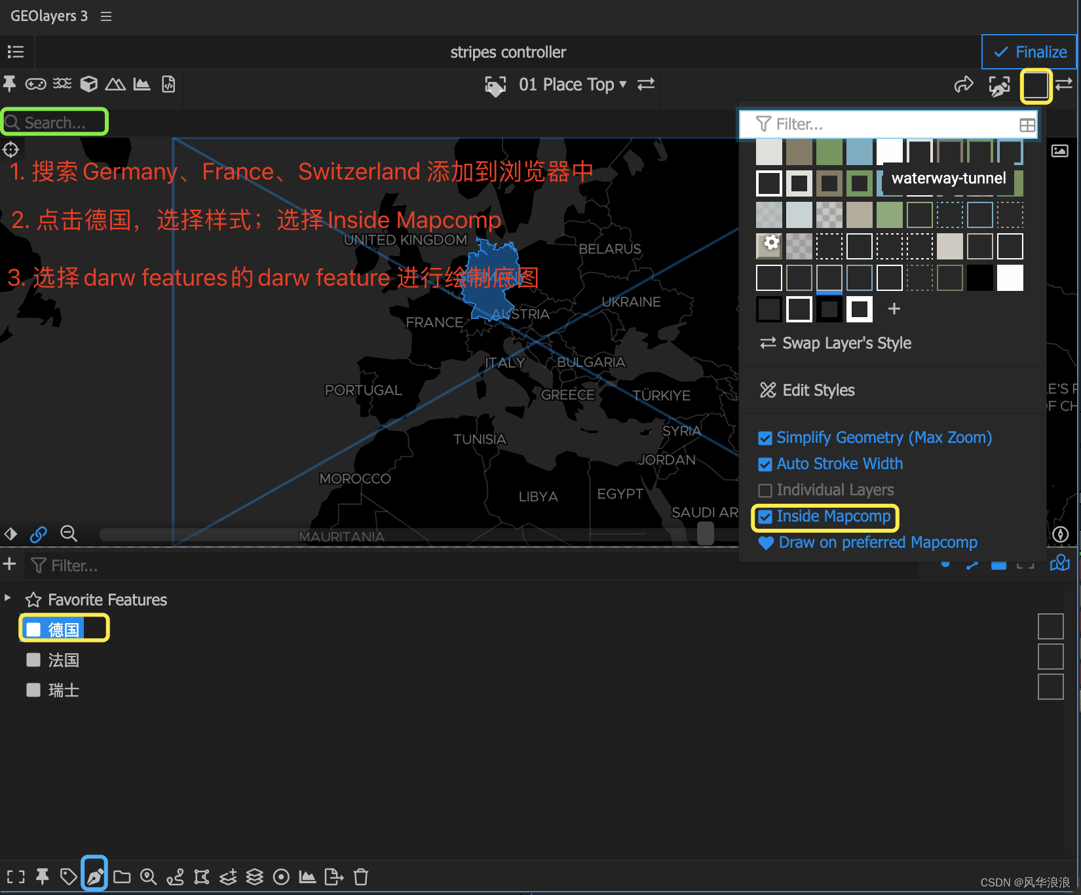Open the list menu icon beside stripes controller
The width and height of the screenshot is (1081, 895).
tap(16, 52)
